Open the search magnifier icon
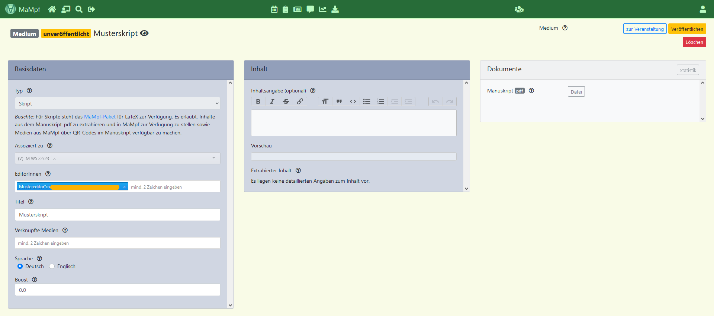This screenshot has width=714, height=316. (79, 9)
